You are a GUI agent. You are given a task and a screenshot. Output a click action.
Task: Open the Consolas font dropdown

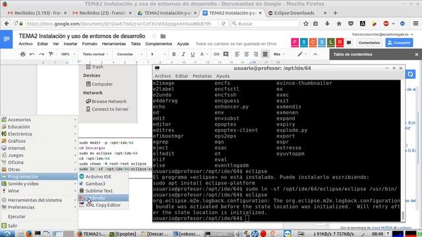point(129,54)
